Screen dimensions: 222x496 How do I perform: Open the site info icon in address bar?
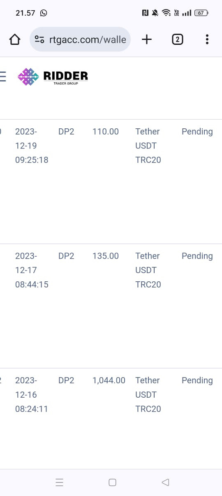click(40, 39)
